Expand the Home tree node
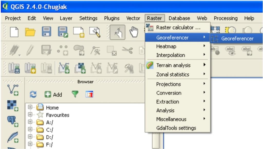This screenshot has height=149, width=263. coord(30,107)
